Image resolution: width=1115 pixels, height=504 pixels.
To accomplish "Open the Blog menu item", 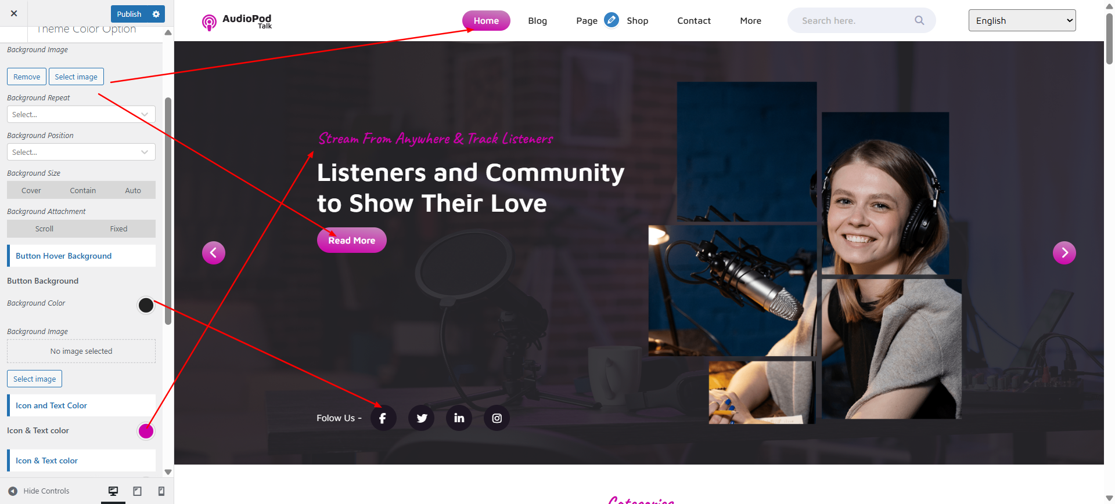I will click(538, 21).
